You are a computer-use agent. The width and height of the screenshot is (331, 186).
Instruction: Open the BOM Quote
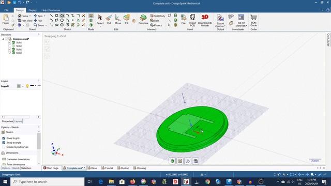[x=253, y=20]
